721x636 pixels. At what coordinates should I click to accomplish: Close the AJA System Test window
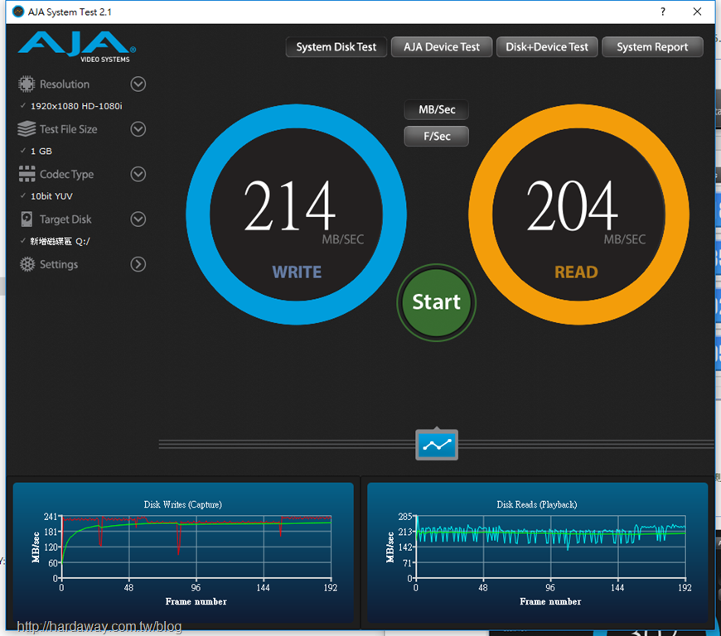[697, 12]
